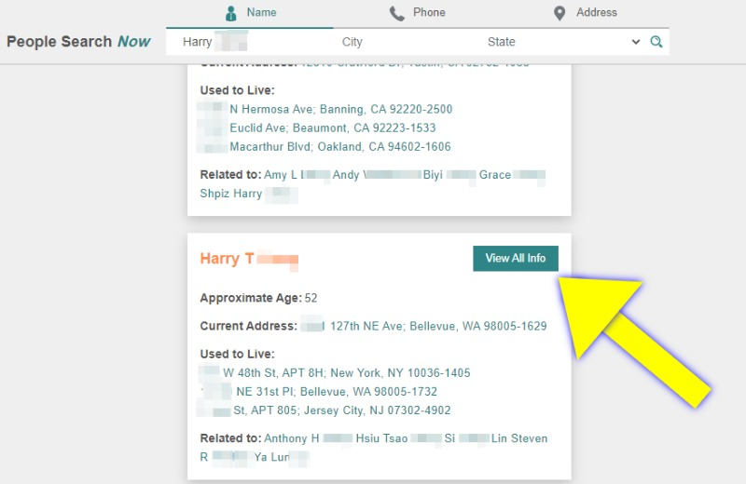Open Macarthur Blvd Oakland address link
746x484 pixels.
(325, 146)
